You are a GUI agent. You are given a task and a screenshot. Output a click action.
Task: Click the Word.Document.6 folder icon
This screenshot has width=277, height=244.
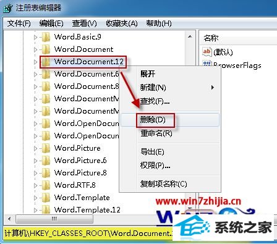(46, 74)
